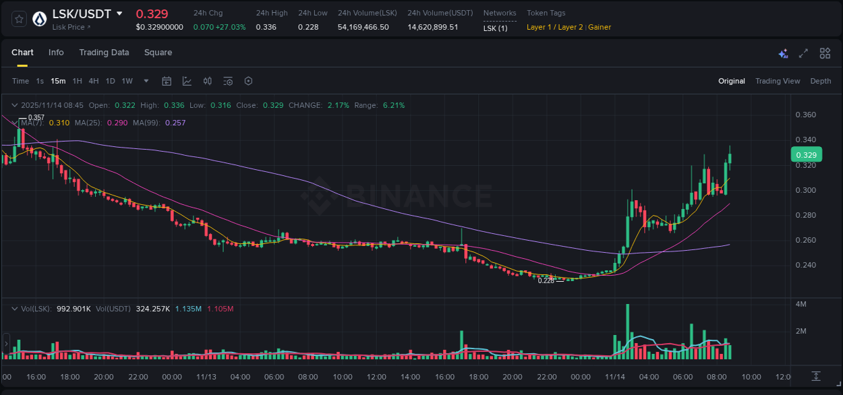Collapse the OHLC info row chevron
Viewport: 843px width, 395px height.
click(14, 105)
